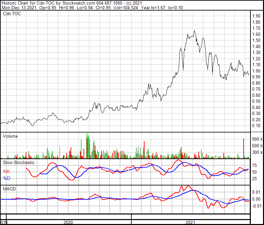Click the red %K legend label
The width and height of the screenshot is (264, 225).
pos(7,171)
